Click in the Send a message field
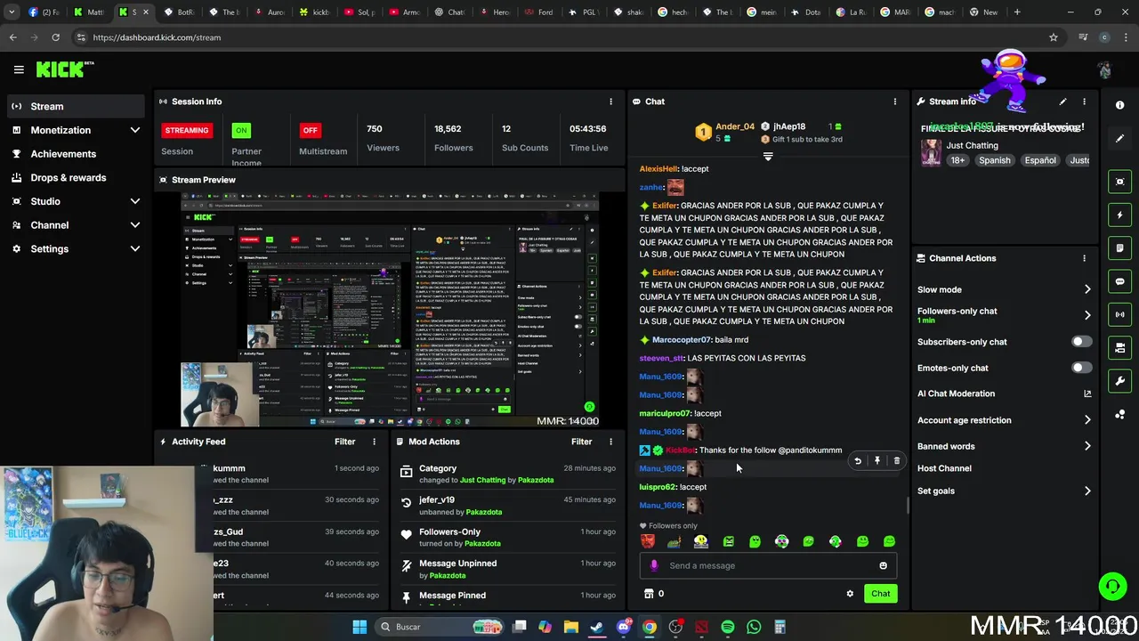 (768, 565)
